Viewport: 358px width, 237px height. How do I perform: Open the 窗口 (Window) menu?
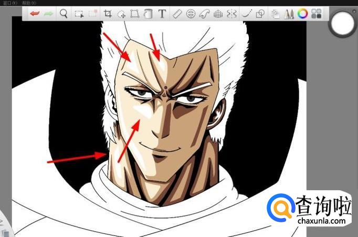10,3
